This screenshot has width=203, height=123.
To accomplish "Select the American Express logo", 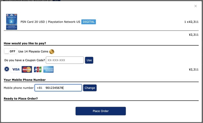I will pos(48,69).
